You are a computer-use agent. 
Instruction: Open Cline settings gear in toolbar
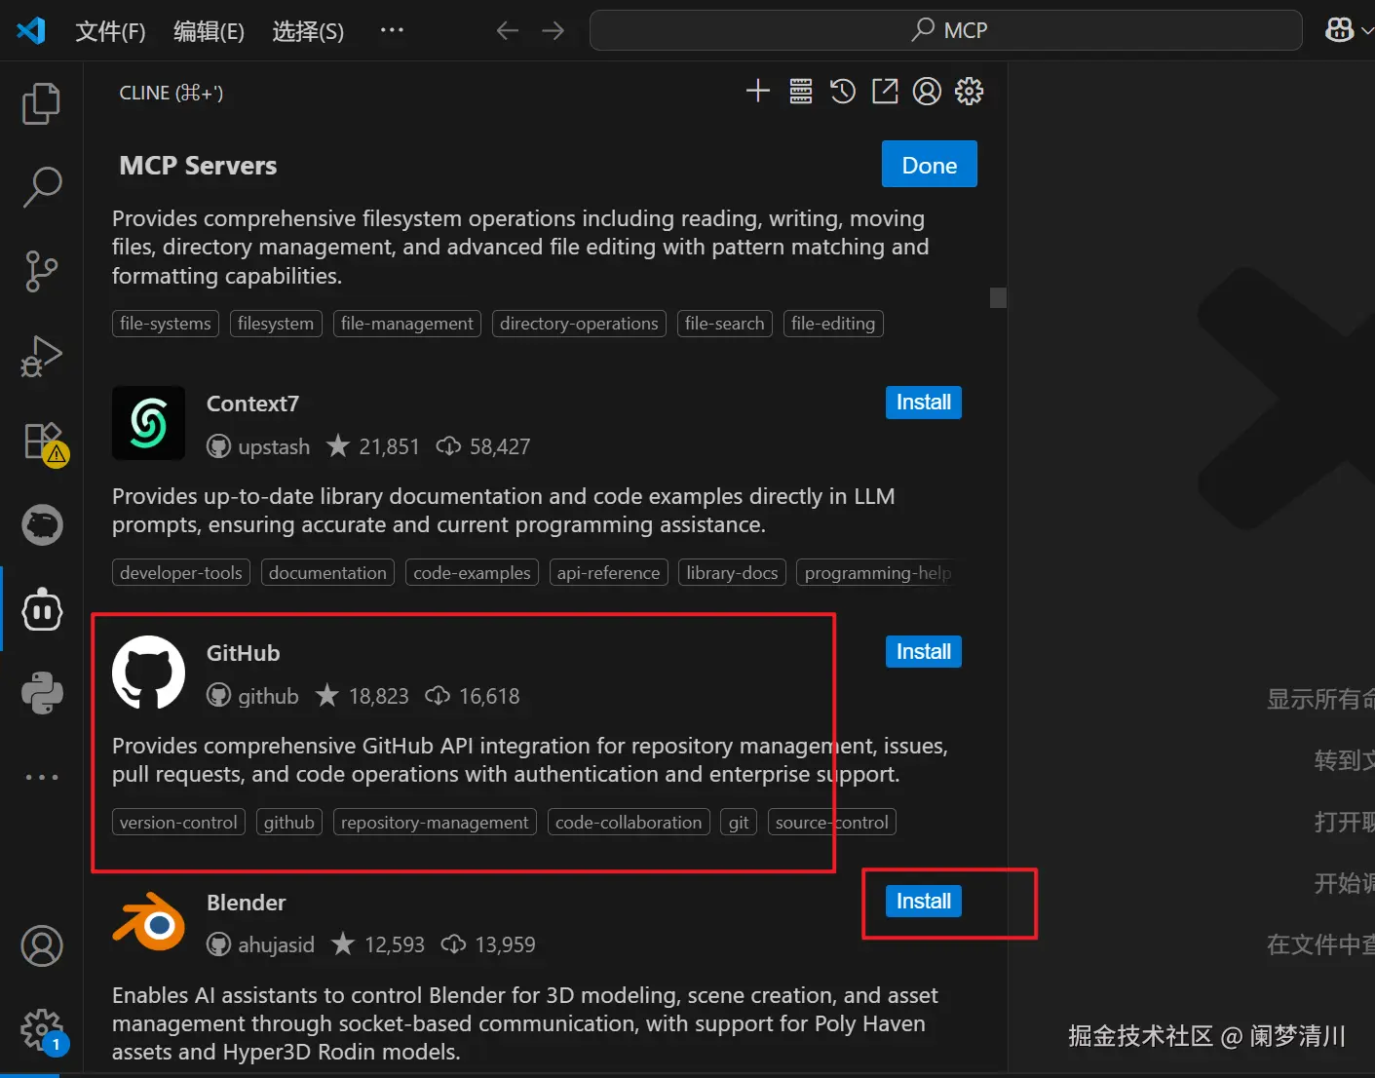[x=969, y=92]
